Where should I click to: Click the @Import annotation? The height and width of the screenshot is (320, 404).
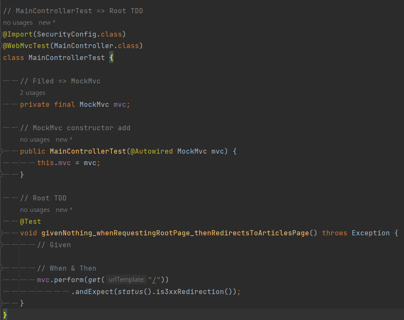(x=18, y=34)
